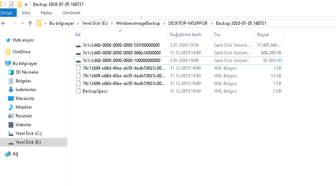Click Backup 2020-01-05 160721 breadcrumb segment

tap(241, 24)
